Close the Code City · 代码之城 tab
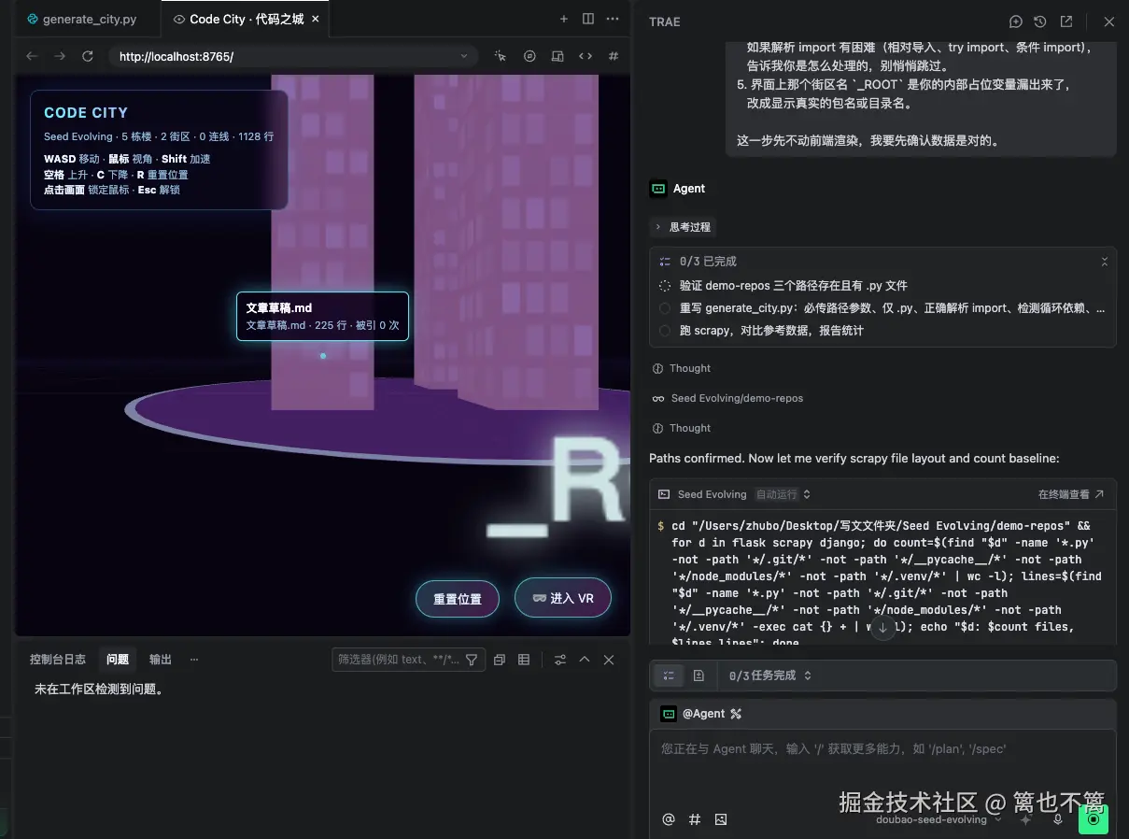This screenshot has width=1129, height=839. pos(315,19)
